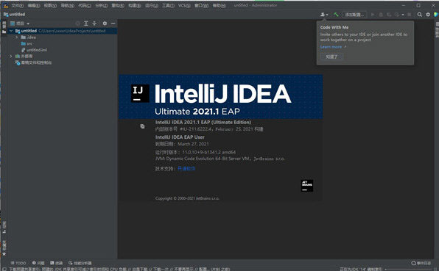Toggle tool window bars icon at status bar corner
Image resolution: width=439 pixels, height=271 pixels.
click(x=4, y=269)
